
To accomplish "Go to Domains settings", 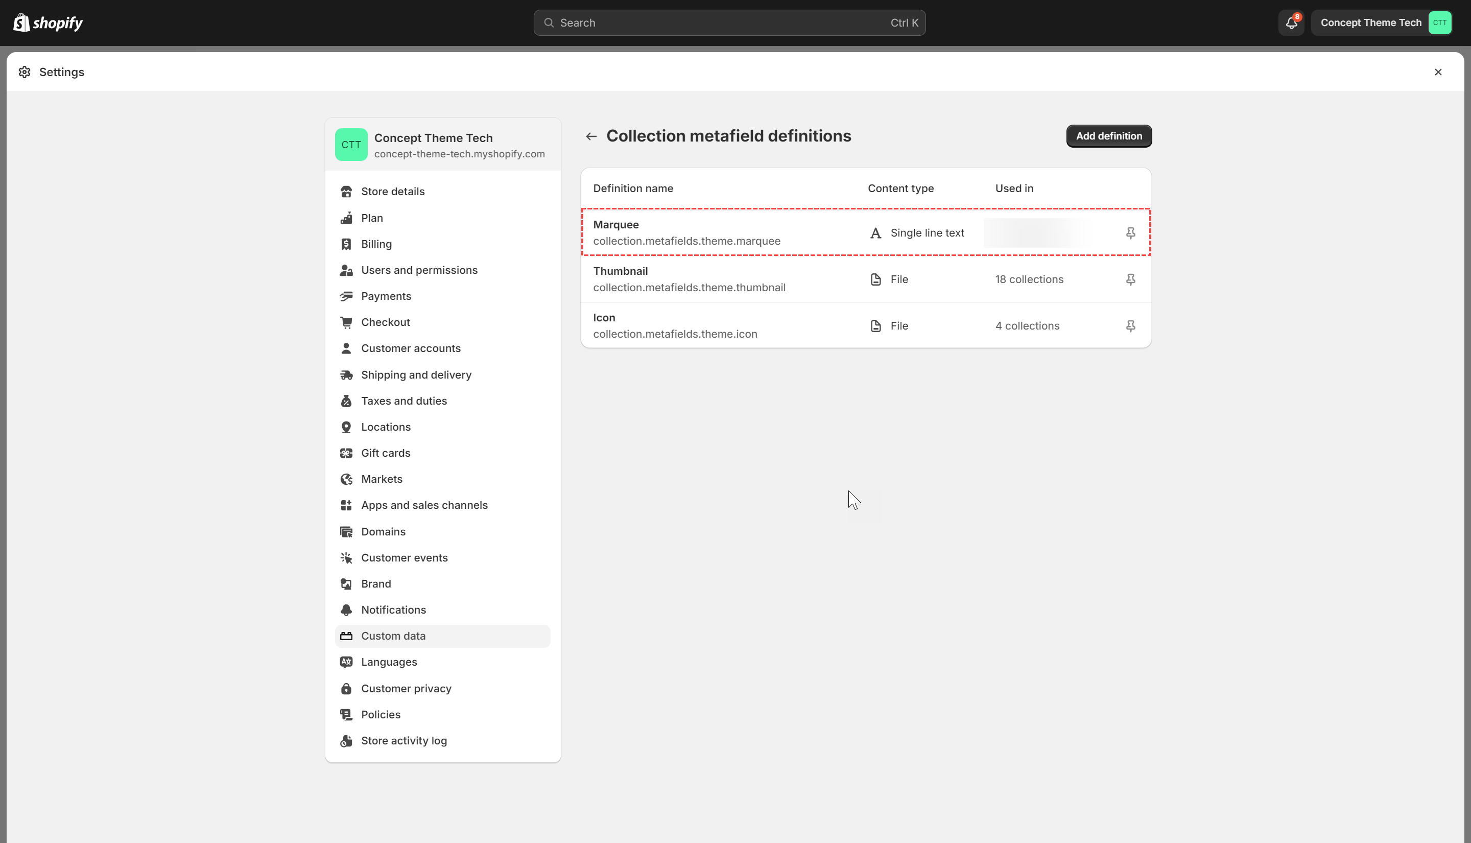I will 442,531.
